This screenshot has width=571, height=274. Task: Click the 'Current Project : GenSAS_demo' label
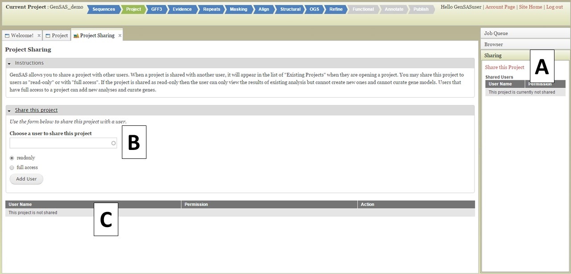(x=44, y=7)
